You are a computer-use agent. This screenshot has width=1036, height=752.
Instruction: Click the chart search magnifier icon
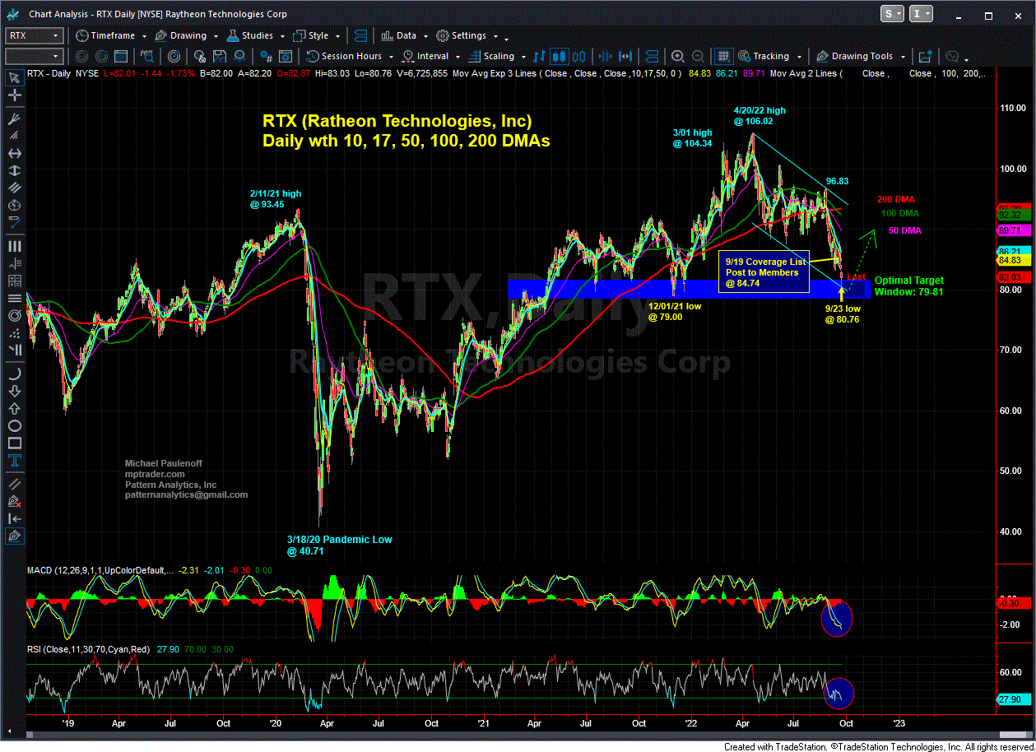coord(146,56)
